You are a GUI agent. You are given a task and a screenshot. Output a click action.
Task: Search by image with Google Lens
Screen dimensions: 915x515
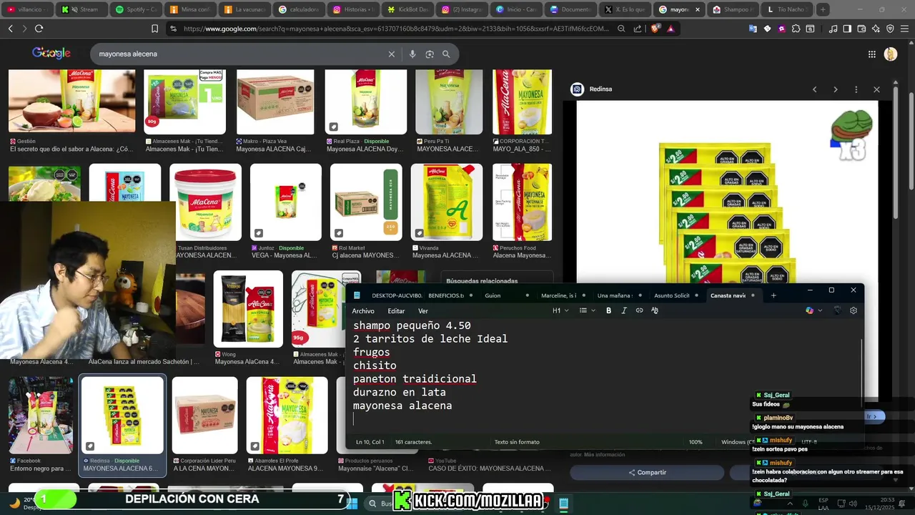pos(430,54)
